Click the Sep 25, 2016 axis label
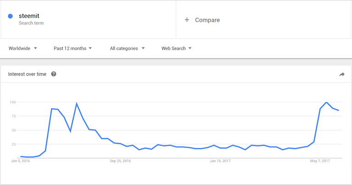Viewport: 352px width, 185px height. click(x=121, y=161)
